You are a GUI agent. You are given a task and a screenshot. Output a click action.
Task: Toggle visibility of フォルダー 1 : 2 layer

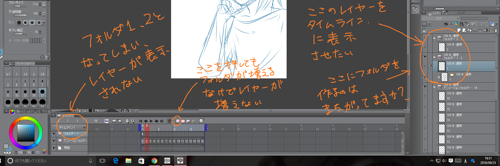click(x=425, y=57)
